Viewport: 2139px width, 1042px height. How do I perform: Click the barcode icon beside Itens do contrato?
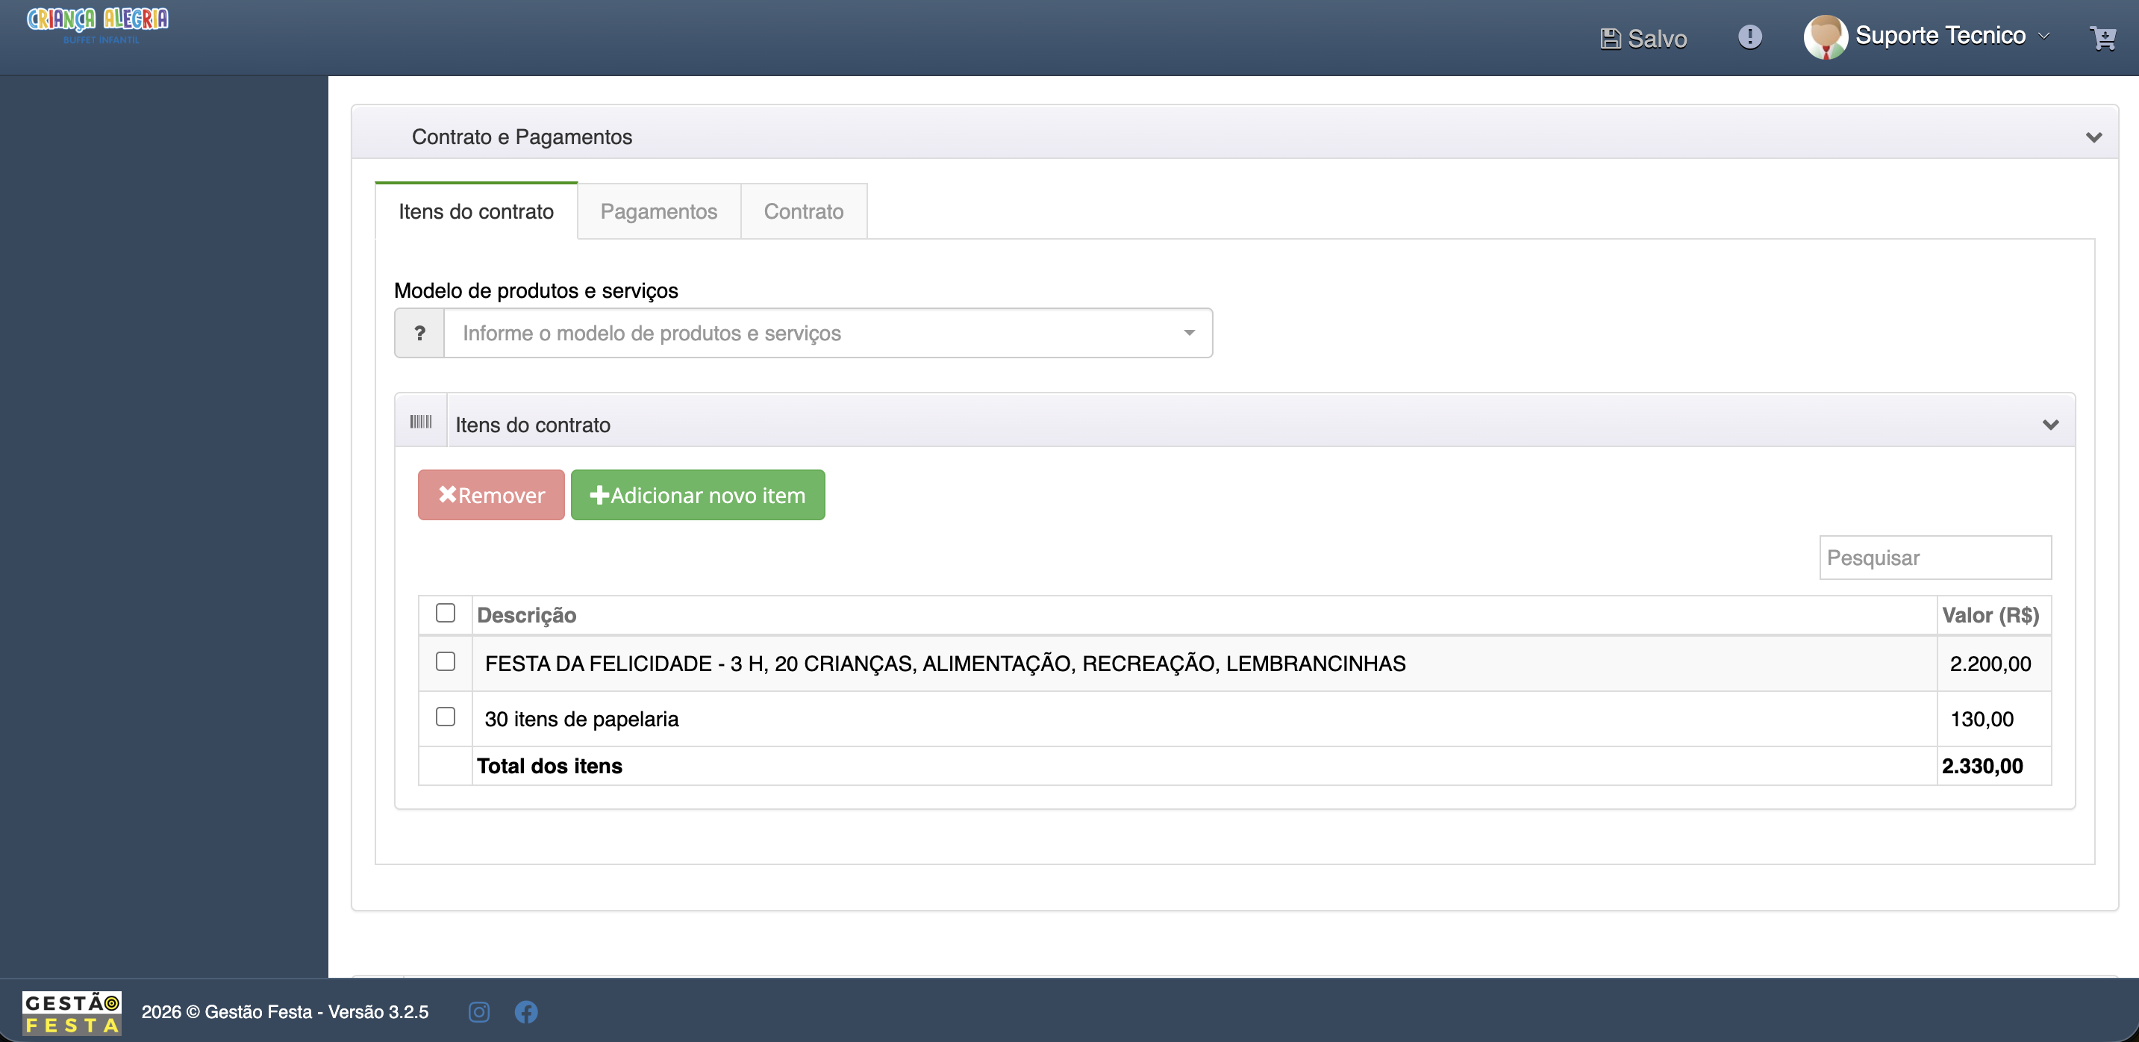[421, 422]
